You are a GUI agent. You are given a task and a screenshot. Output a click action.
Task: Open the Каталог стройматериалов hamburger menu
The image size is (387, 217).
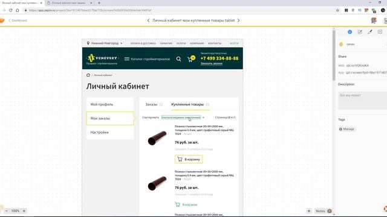coord(147,59)
